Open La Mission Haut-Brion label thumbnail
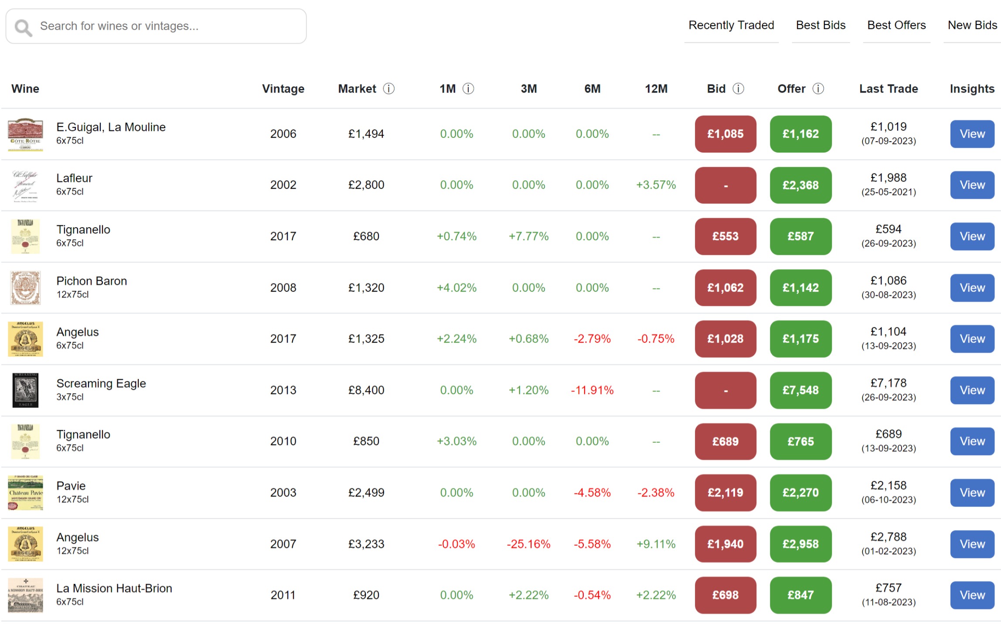 [x=25, y=595]
